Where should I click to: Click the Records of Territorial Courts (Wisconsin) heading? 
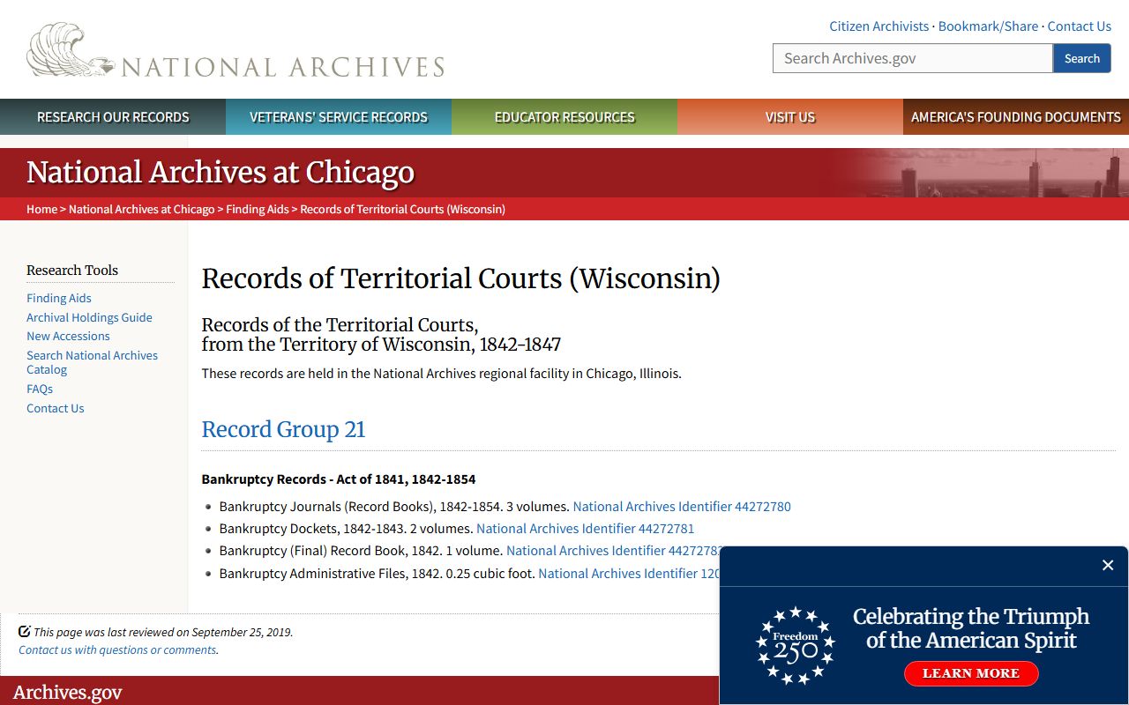(x=460, y=278)
